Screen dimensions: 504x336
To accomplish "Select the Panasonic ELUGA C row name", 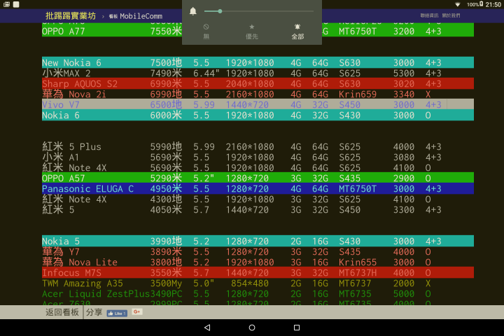I will pyautogui.click(x=87, y=189).
